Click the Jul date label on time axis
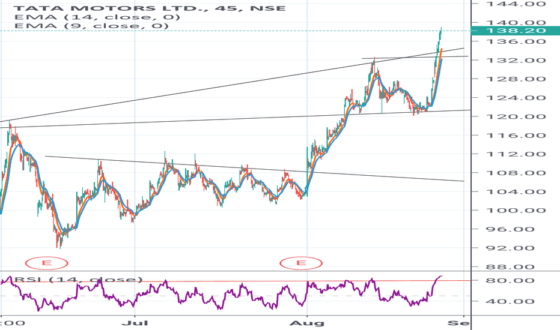Screen dimensions: 560x330 (135, 323)
